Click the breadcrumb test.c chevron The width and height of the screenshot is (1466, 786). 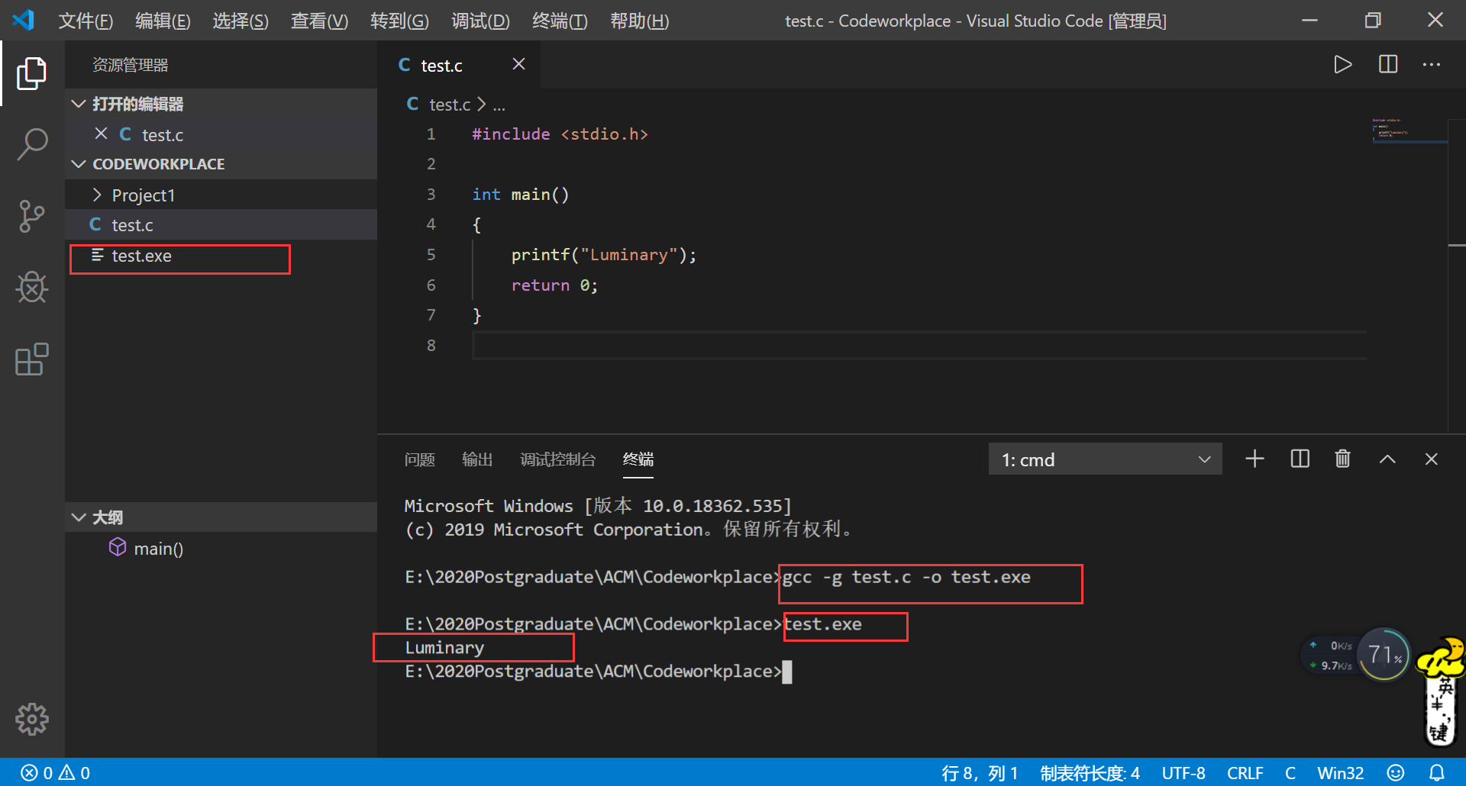(481, 104)
